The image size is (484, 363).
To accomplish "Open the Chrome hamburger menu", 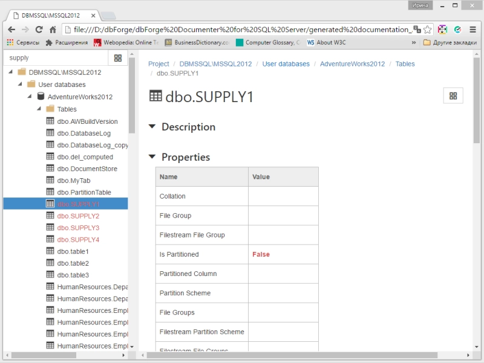I will pyautogui.click(x=473, y=30).
